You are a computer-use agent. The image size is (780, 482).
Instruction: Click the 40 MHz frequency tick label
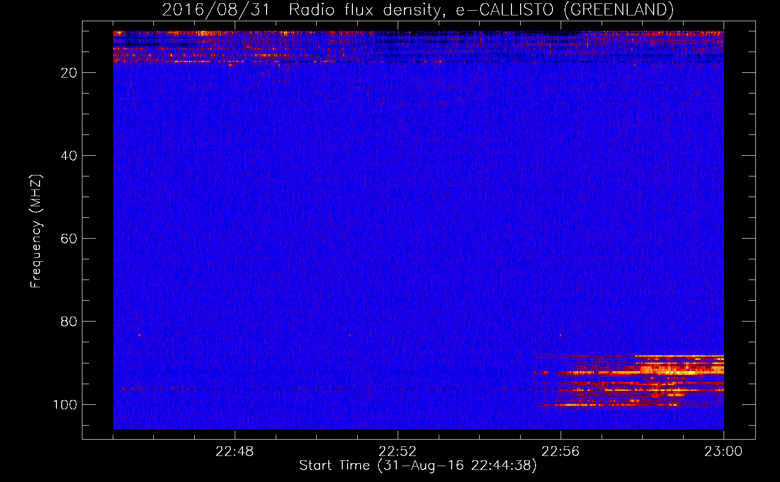pos(69,156)
